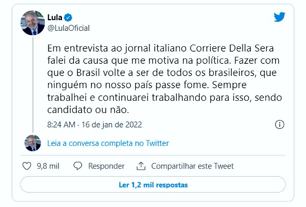Select the Responder label
This screenshot has width=306, height=207.
click(106, 166)
